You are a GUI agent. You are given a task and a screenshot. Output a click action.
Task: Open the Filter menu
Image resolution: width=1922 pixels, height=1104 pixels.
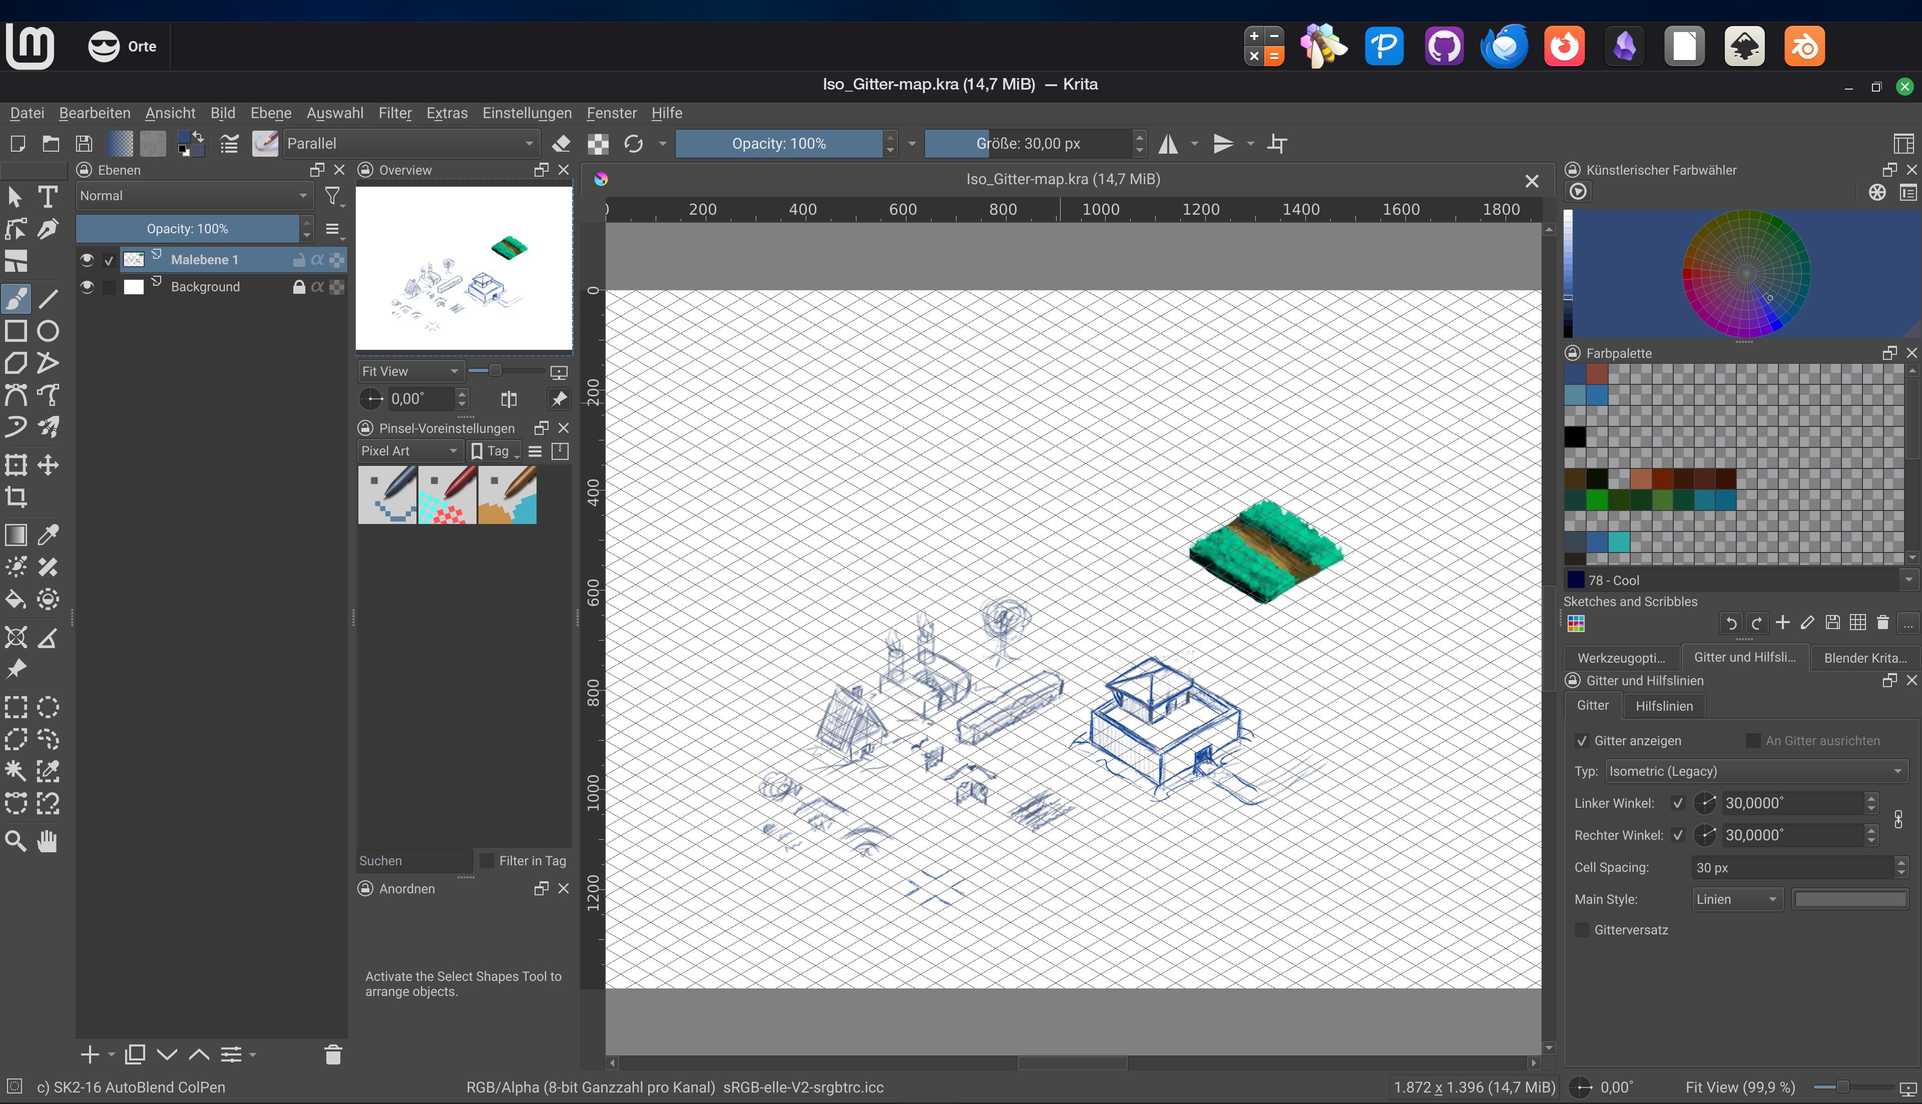click(x=395, y=113)
